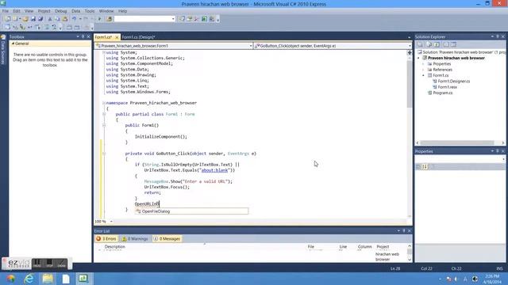The image size is (508, 285).
Task: Select Form1.Designer.cs in Solution Explorer
Action: (x=453, y=81)
